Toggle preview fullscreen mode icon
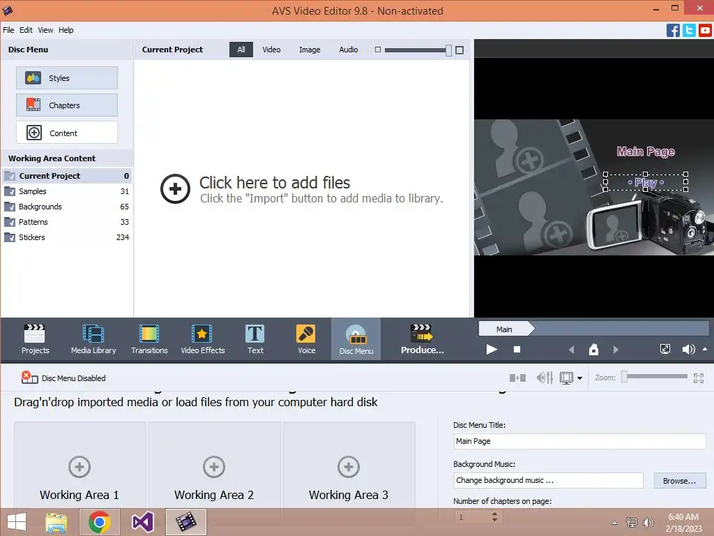The width and height of the screenshot is (714, 536). (x=664, y=350)
